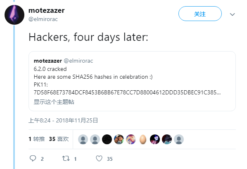This screenshot has height=169, width=247.
Task: Open the first gray default avatar
Action: pyautogui.click(x=83, y=139)
